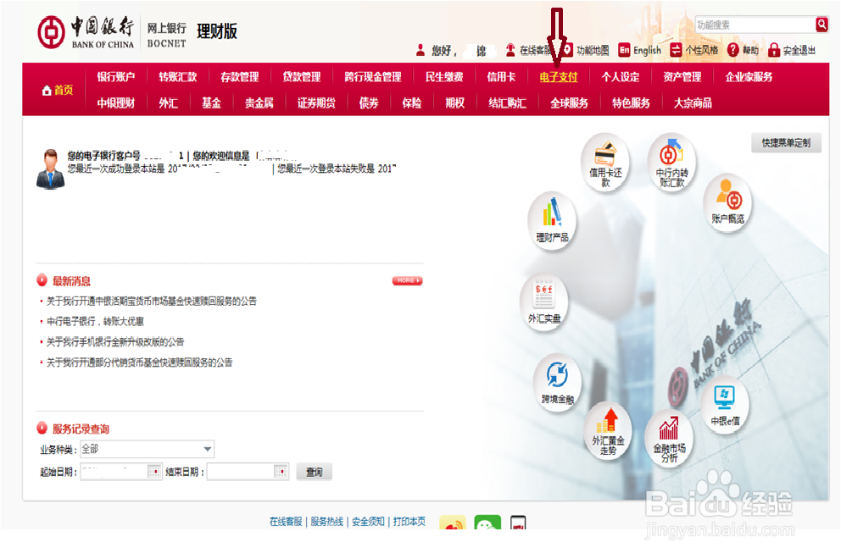Open the start date calendar icon
The image size is (841, 559).
[154, 471]
